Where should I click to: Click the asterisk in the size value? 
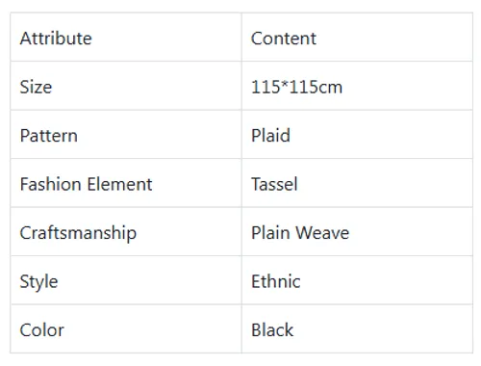285,84
